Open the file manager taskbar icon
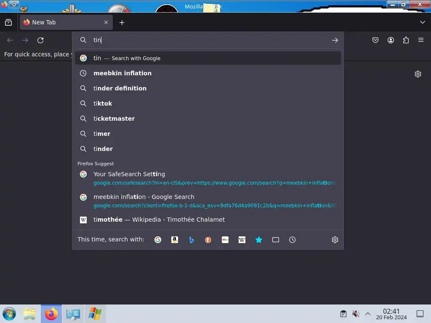Screen dimensions: 431x323 [29, 314]
